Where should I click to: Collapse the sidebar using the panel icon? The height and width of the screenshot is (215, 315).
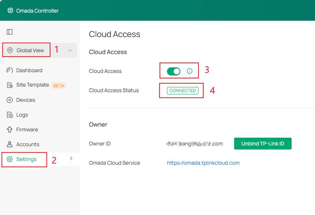(9, 32)
